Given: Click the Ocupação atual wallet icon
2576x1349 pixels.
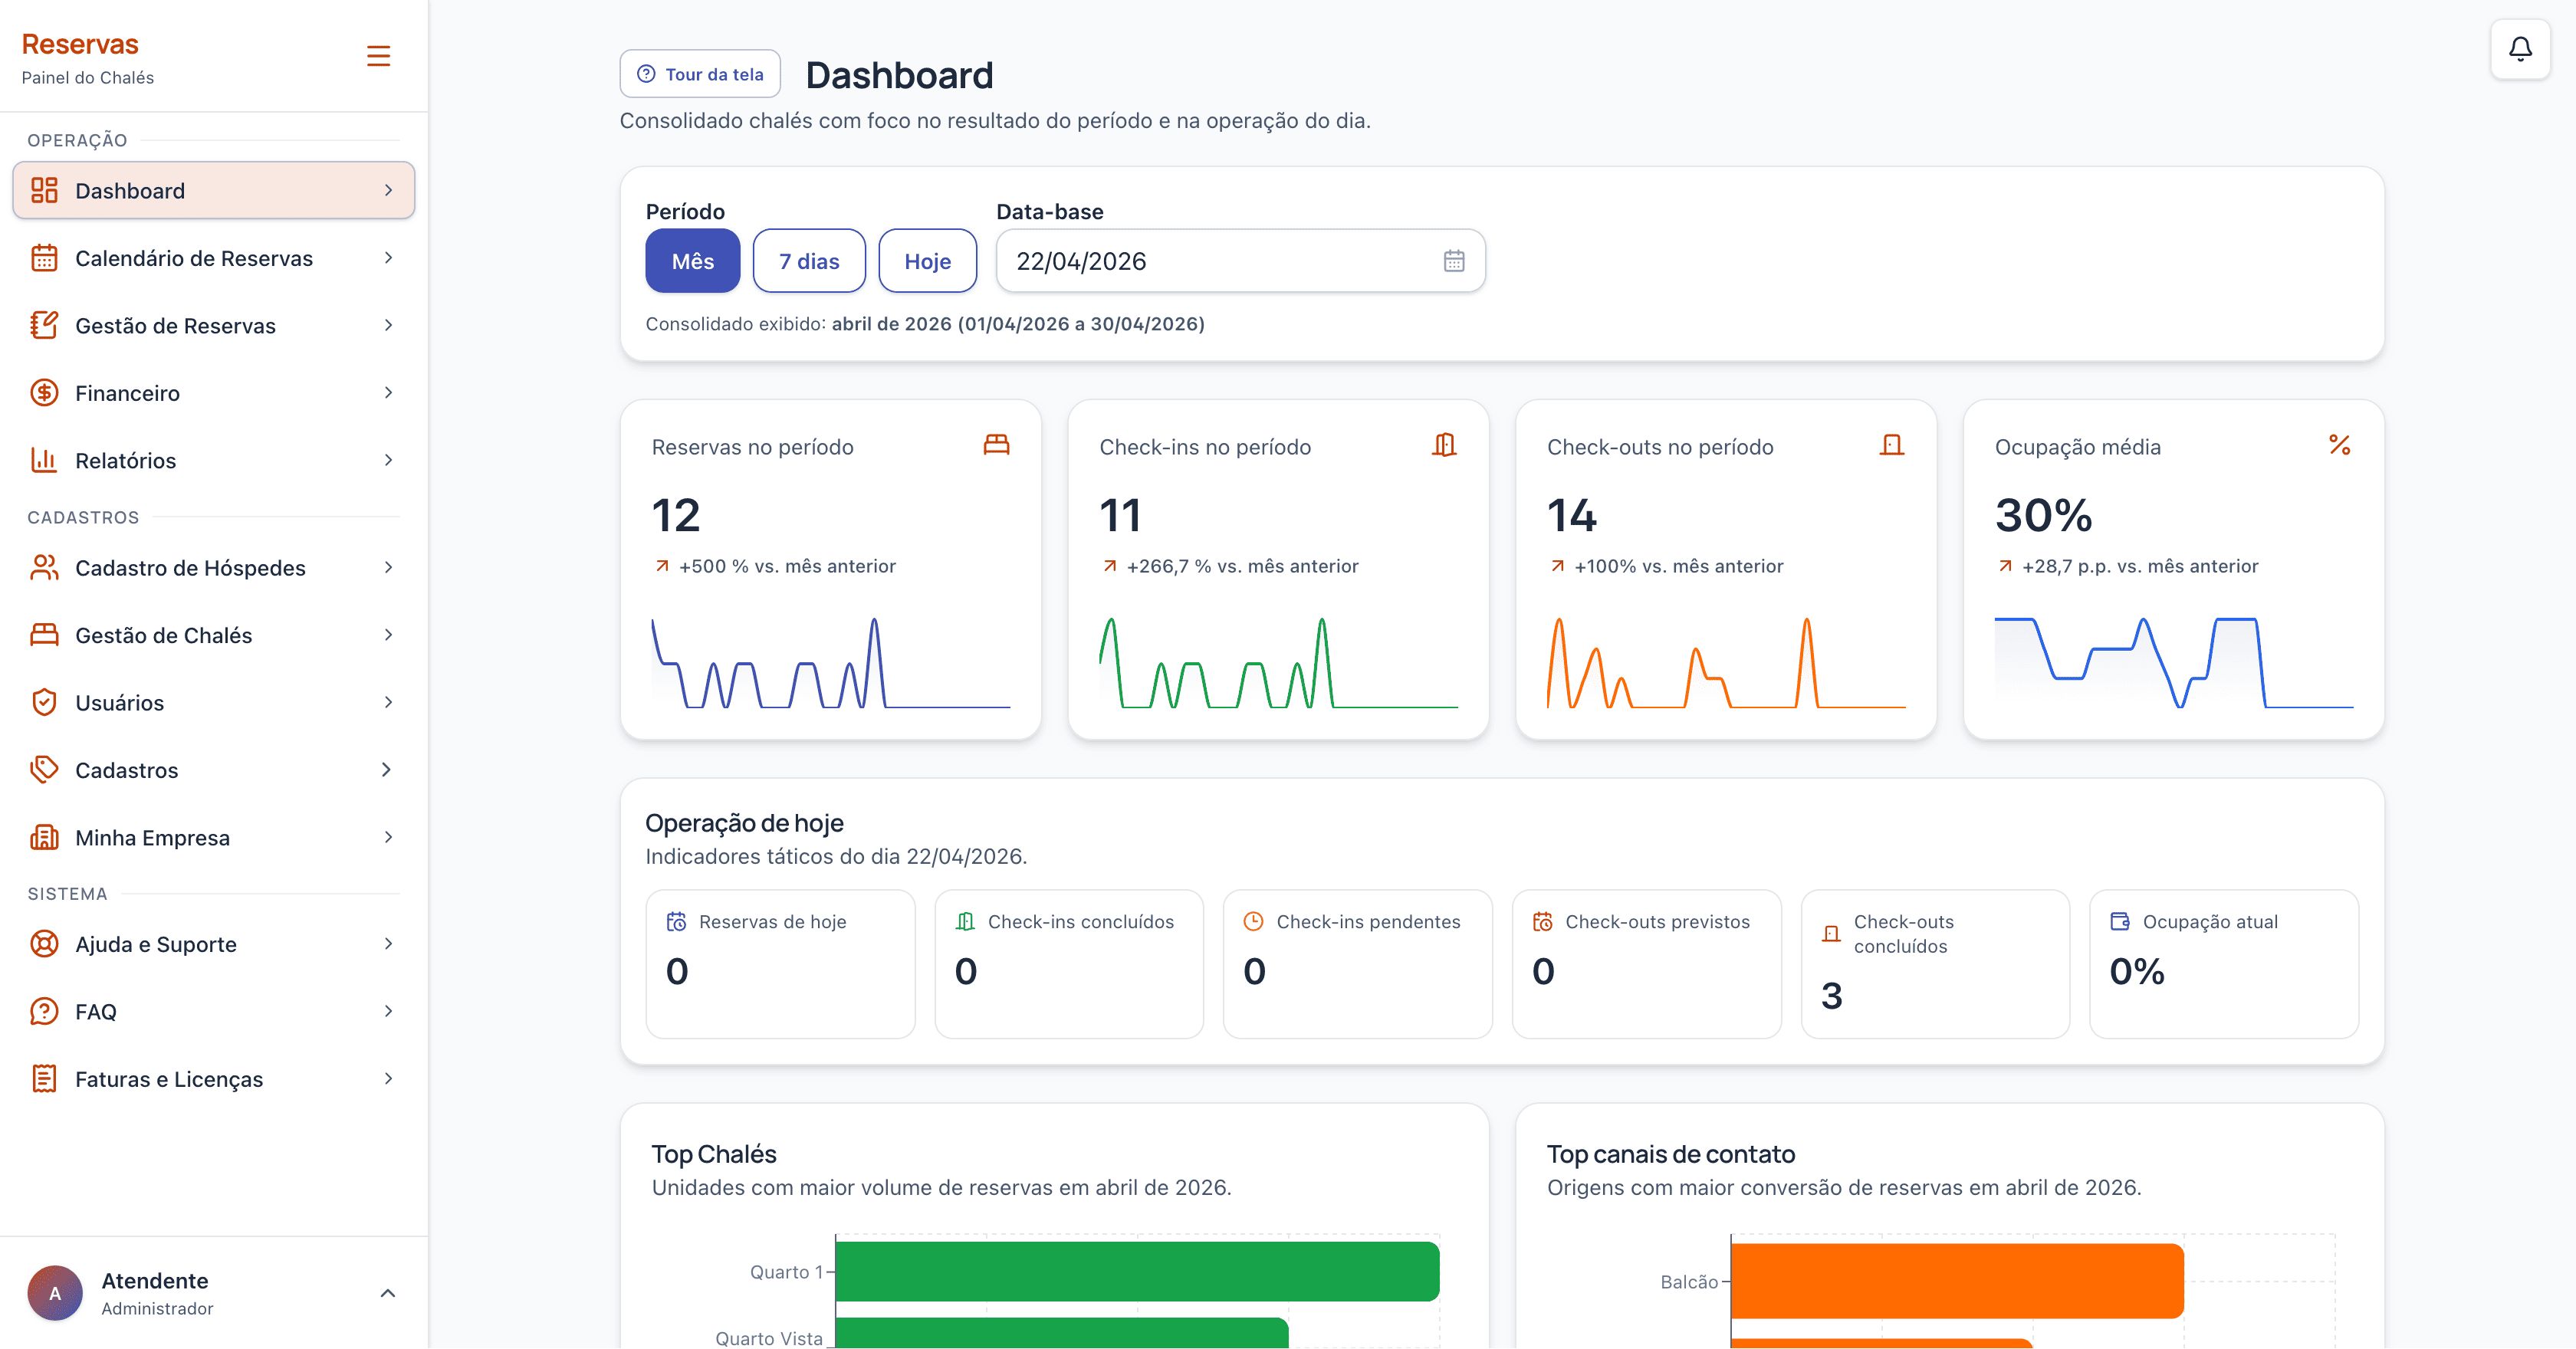Looking at the screenshot, I should (2120, 921).
